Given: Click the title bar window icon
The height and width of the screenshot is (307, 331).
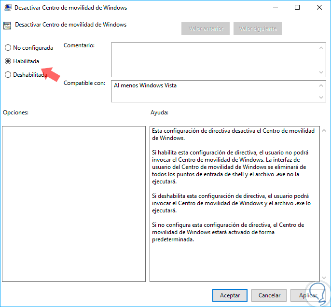Looking at the screenshot, I should click(8, 8).
